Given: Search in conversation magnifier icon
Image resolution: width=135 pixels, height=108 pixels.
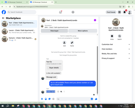Looking at the screenshot, I should coord(120,36).
